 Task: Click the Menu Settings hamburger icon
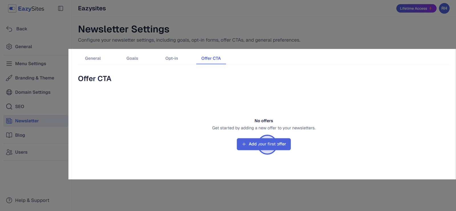[9, 64]
